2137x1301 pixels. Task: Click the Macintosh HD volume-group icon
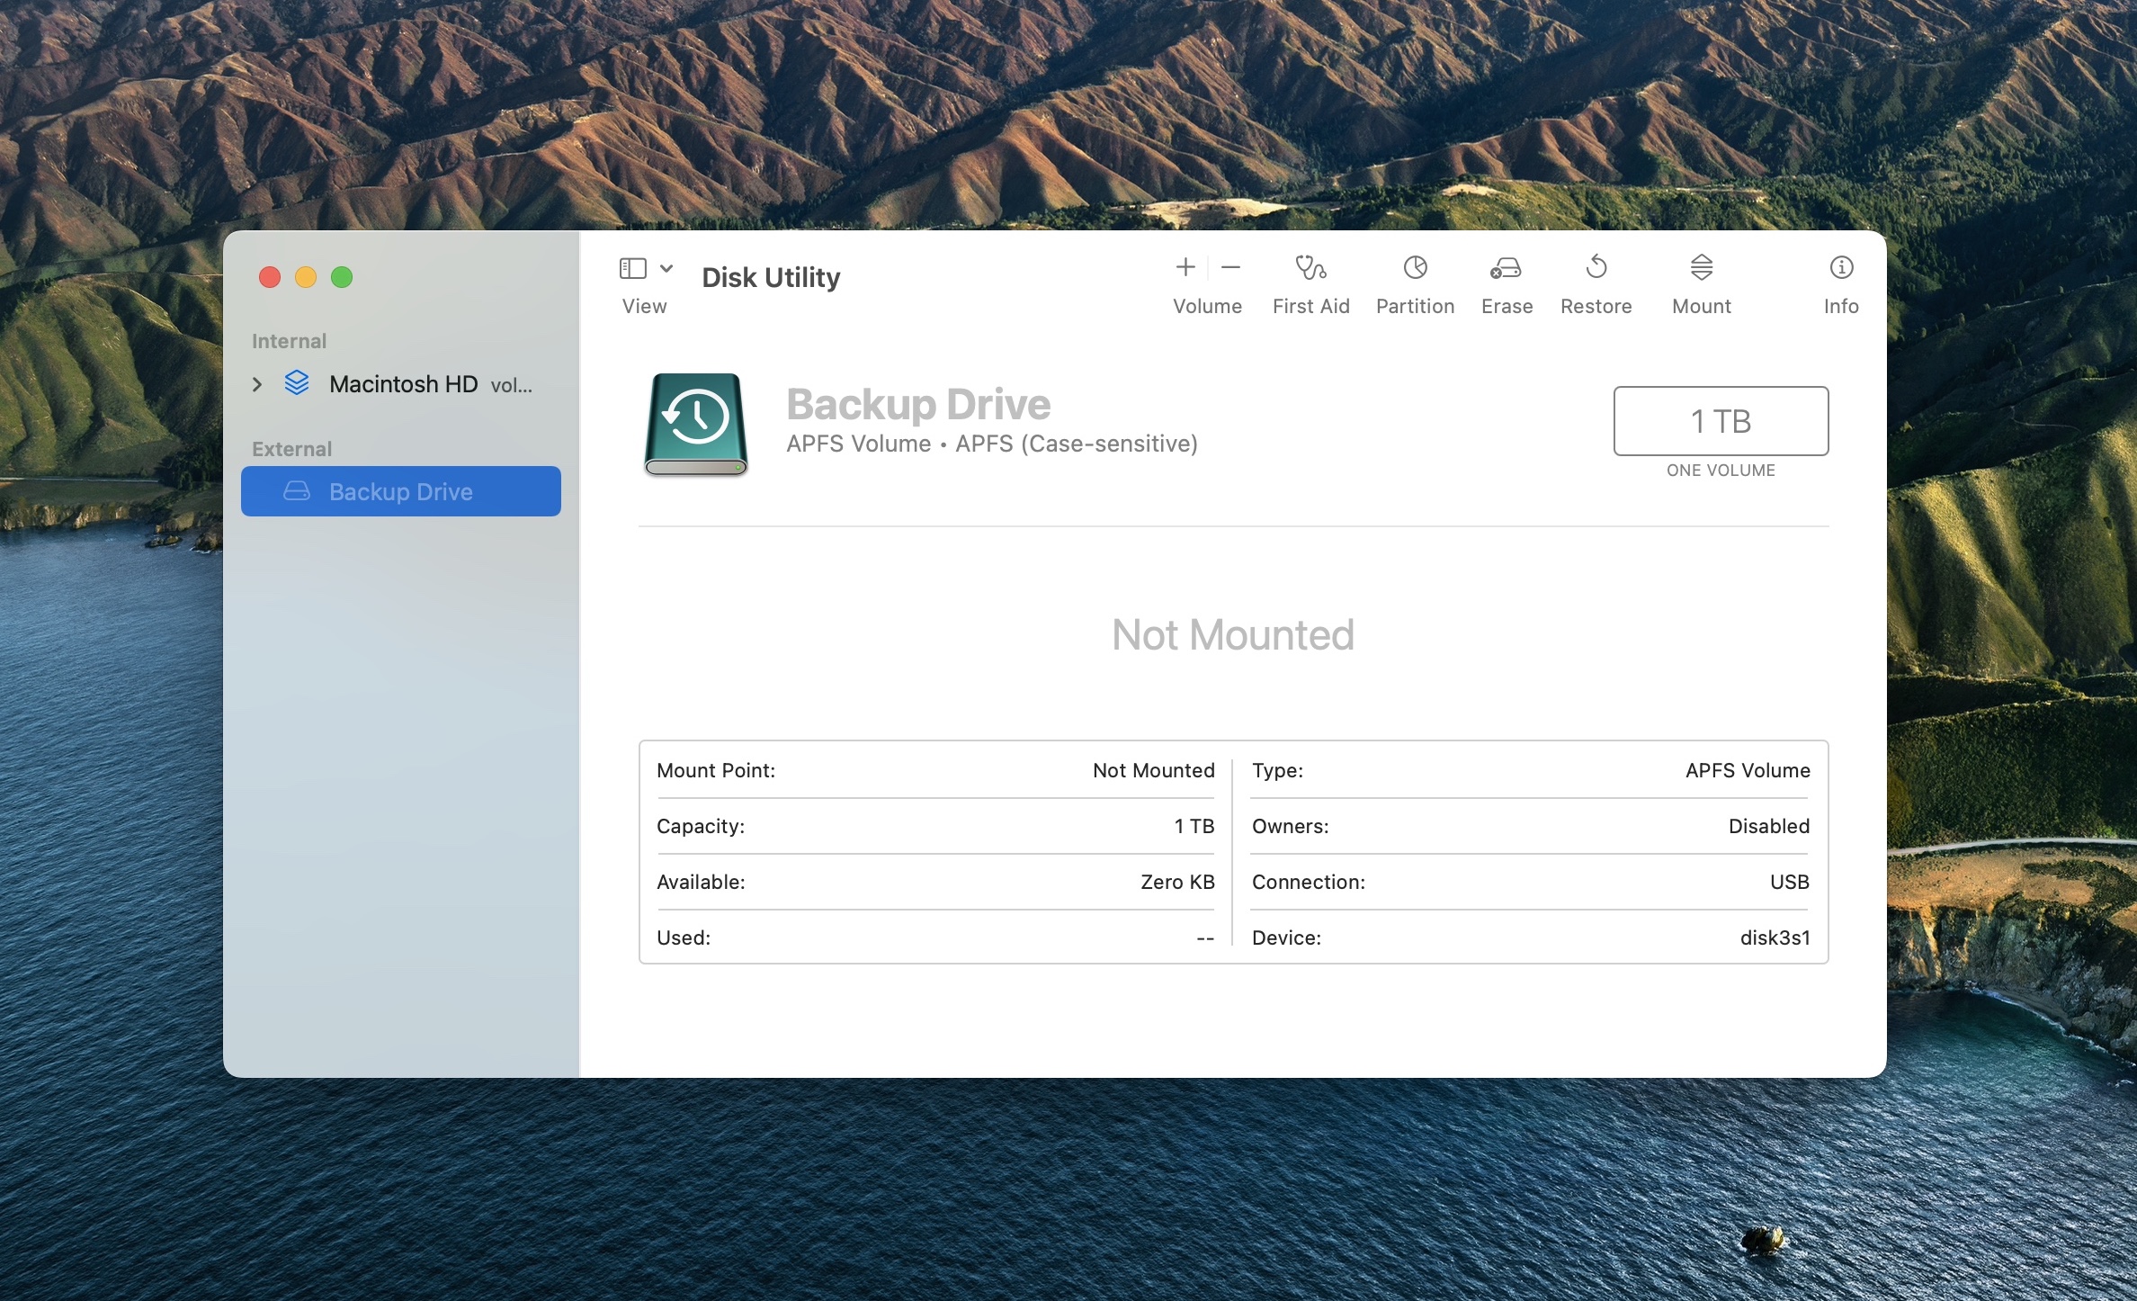297,384
